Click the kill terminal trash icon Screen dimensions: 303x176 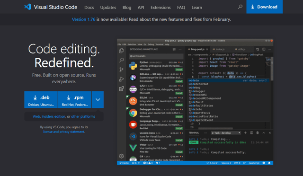coord(258,133)
